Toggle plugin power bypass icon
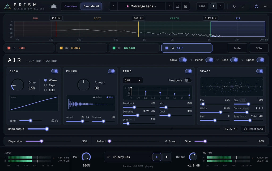The height and width of the screenshot is (171, 272). click(256, 6)
